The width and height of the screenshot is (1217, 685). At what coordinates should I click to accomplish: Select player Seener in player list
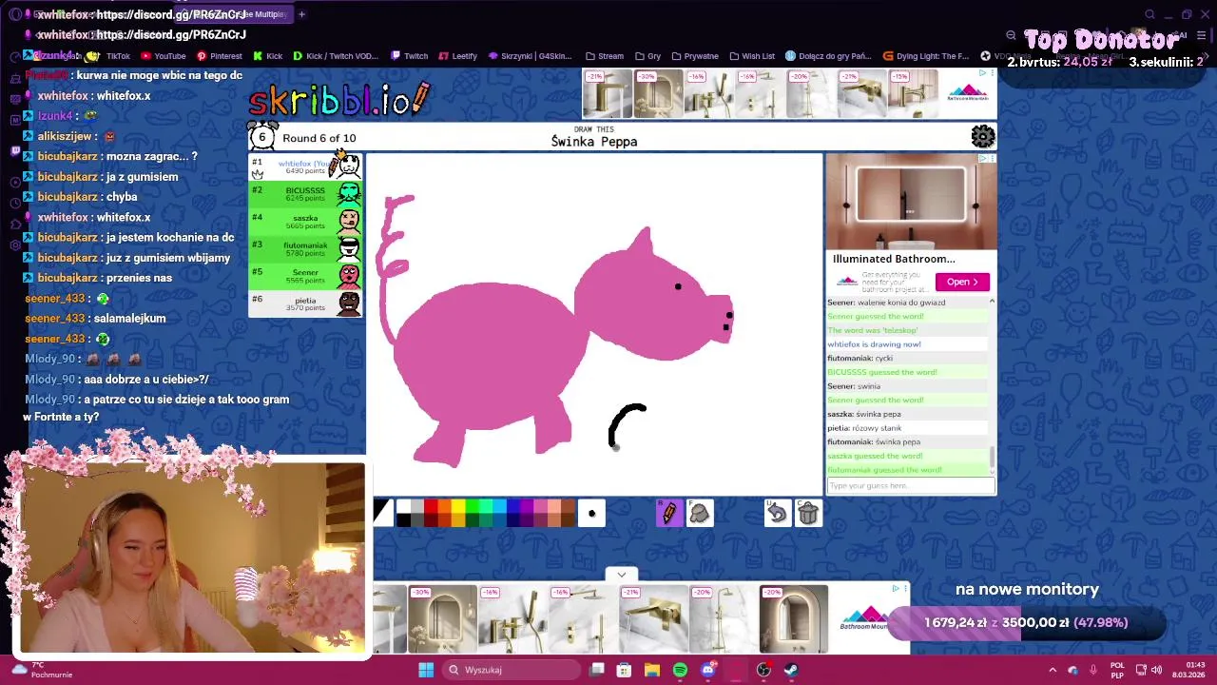click(305, 276)
